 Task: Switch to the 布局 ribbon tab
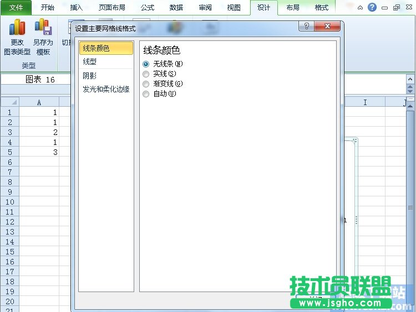[293, 8]
